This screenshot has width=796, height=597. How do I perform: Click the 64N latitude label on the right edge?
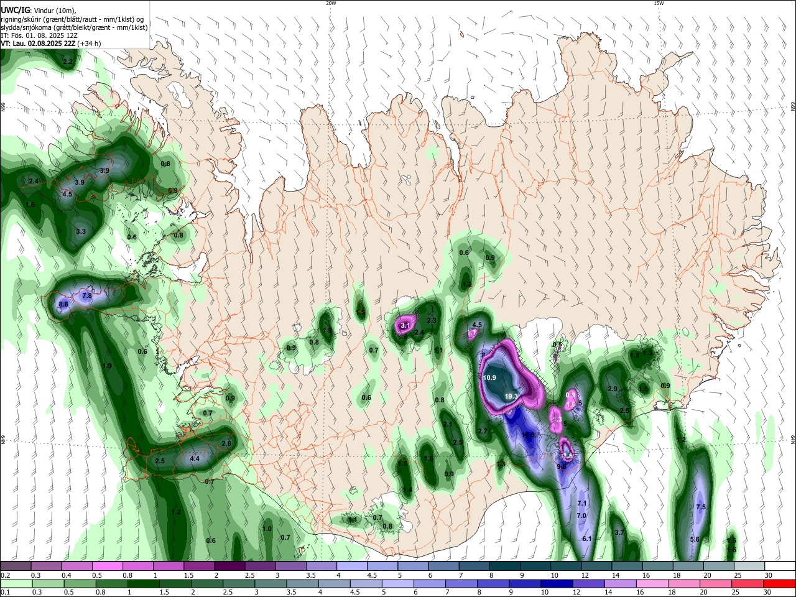pos(793,439)
